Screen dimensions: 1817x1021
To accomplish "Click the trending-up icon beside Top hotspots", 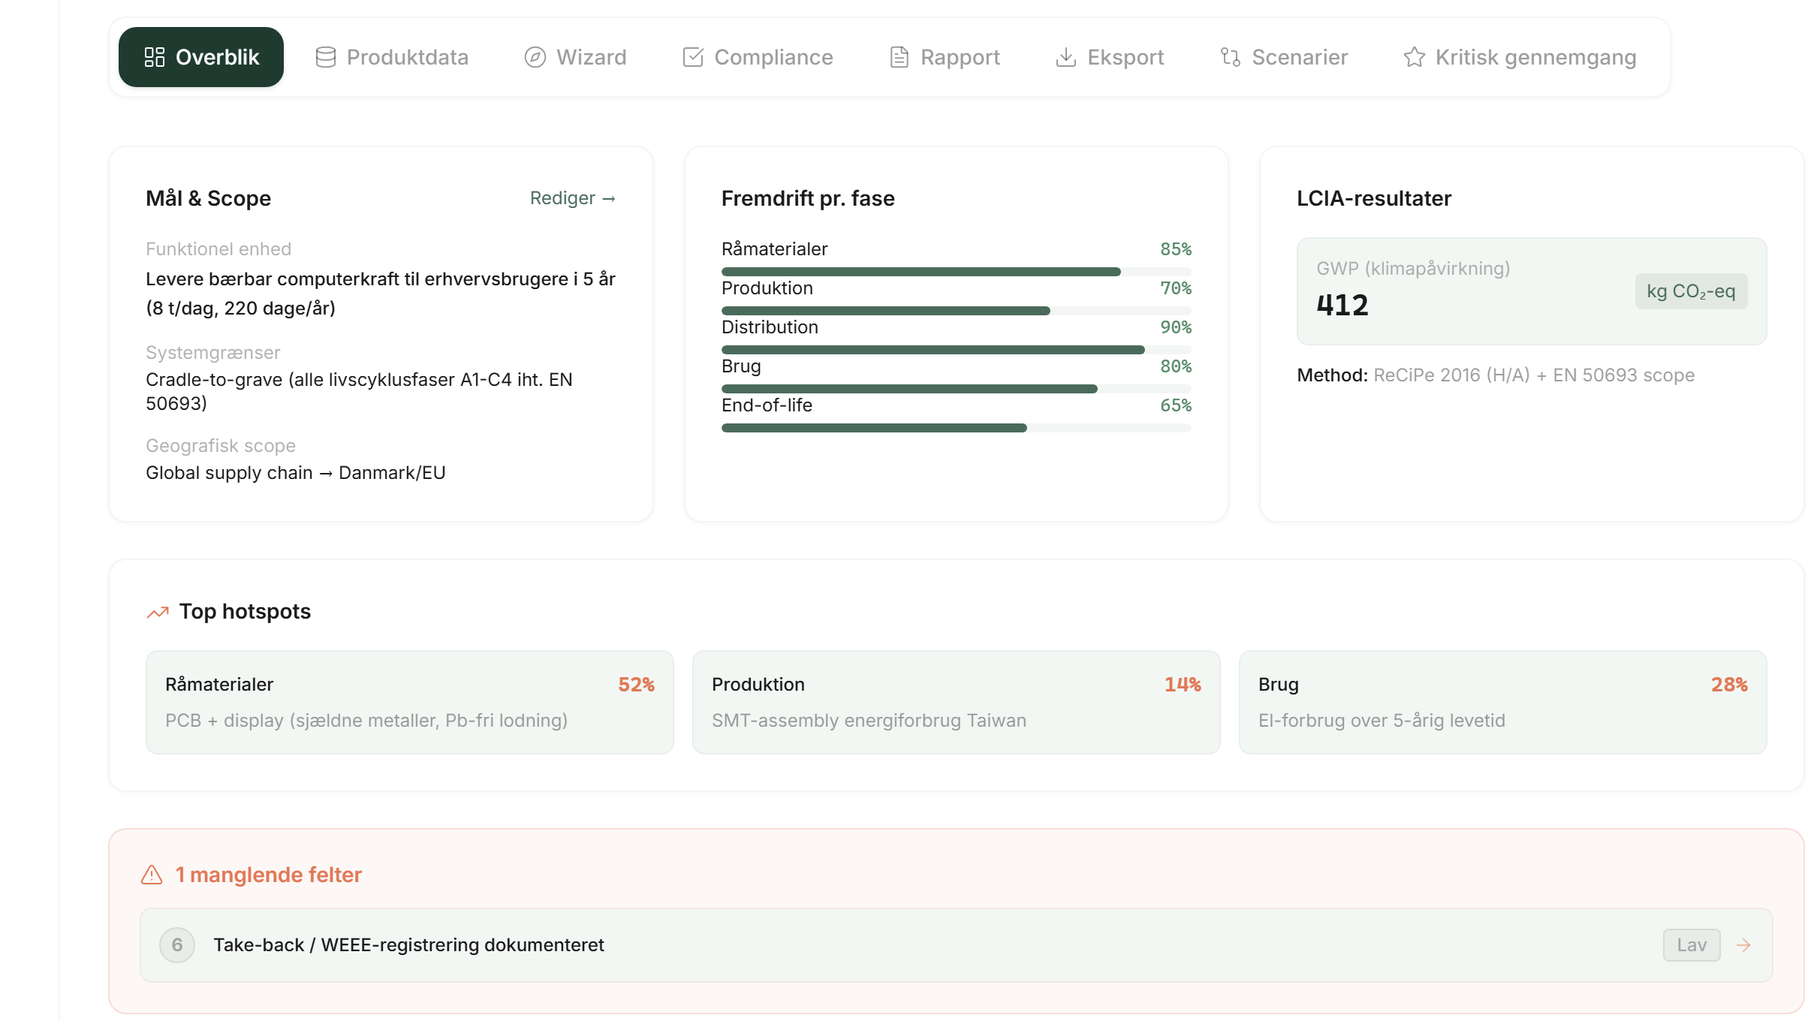I will (158, 613).
